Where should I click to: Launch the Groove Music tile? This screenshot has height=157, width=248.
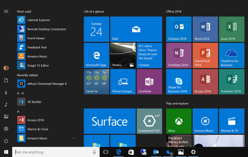(205, 121)
